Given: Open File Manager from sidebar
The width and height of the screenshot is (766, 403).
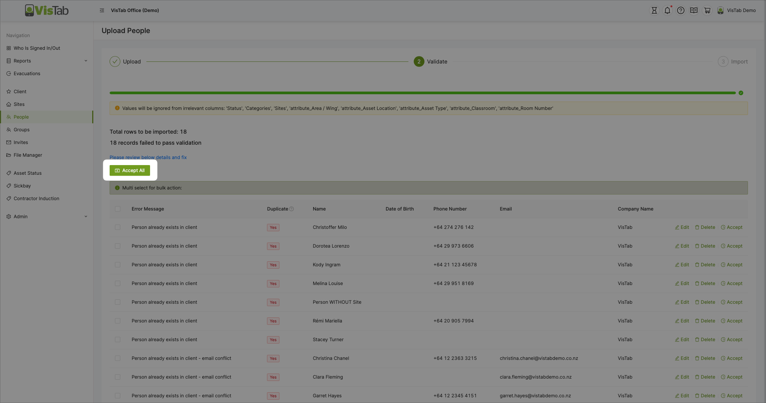Looking at the screenshot, I should click(x=28, y=155).
